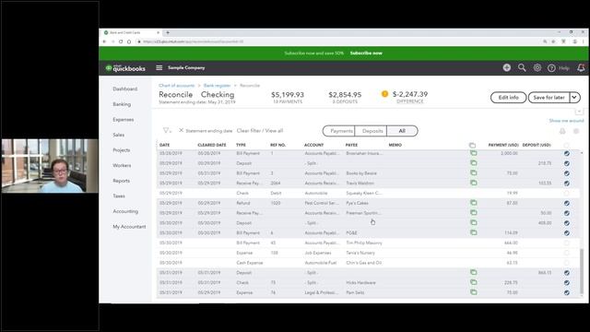
Task: Uncheck the PG&E 114.09 cleared circle
Action: point(567,233)
